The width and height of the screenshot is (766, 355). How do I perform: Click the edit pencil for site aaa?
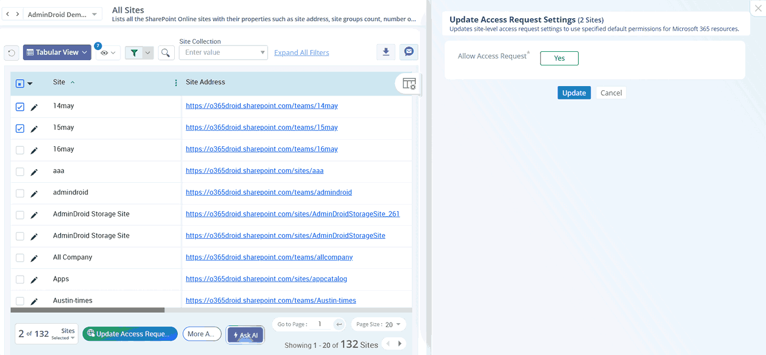(x=34, y=171)
